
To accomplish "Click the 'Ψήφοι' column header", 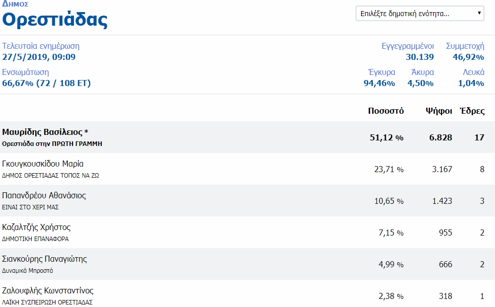I will [439, 111].
